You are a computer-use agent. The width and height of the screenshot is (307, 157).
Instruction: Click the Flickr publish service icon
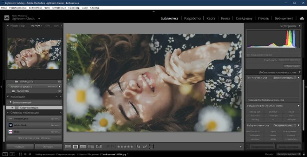tap(10, 132)
